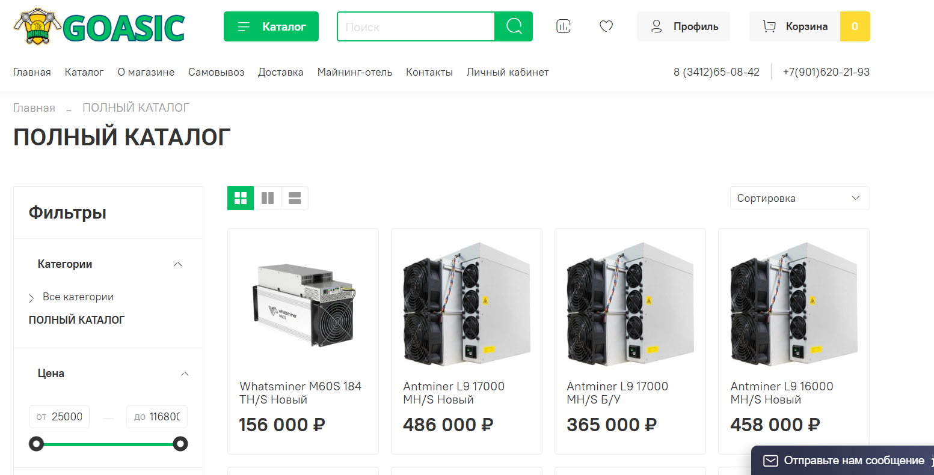Click Antminer L9 17000 MH/S Новый title

click(x=454, y=393)
